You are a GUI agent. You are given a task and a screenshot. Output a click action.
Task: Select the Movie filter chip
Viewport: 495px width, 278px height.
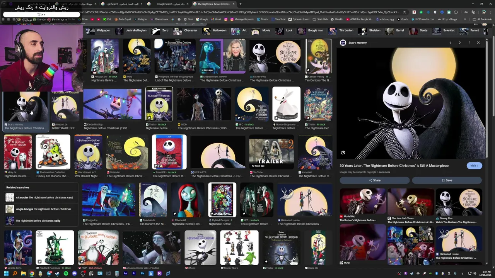pyautogui.click(x=262, y=31)
